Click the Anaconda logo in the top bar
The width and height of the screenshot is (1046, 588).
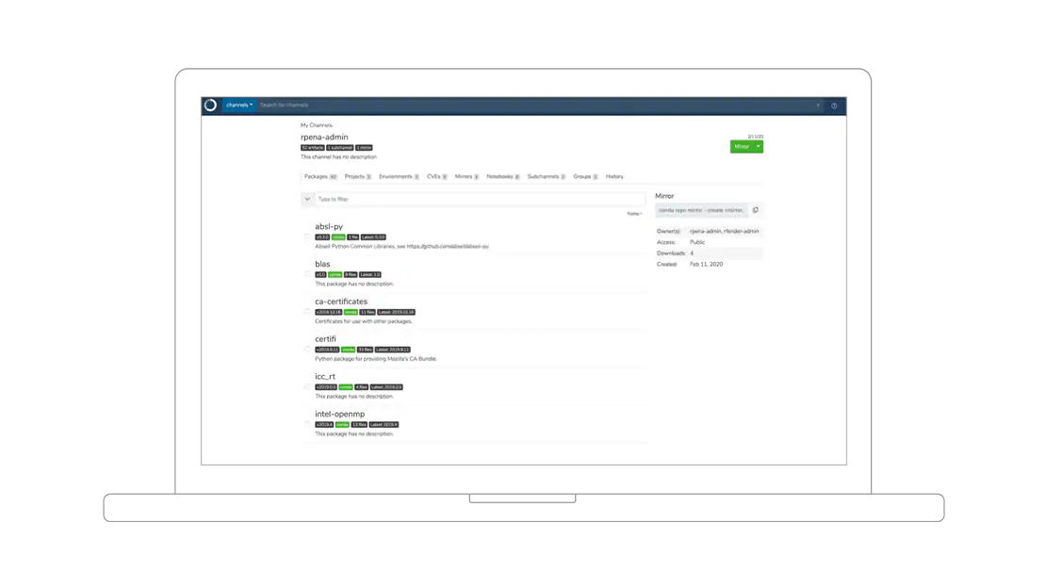coord(211,106)
